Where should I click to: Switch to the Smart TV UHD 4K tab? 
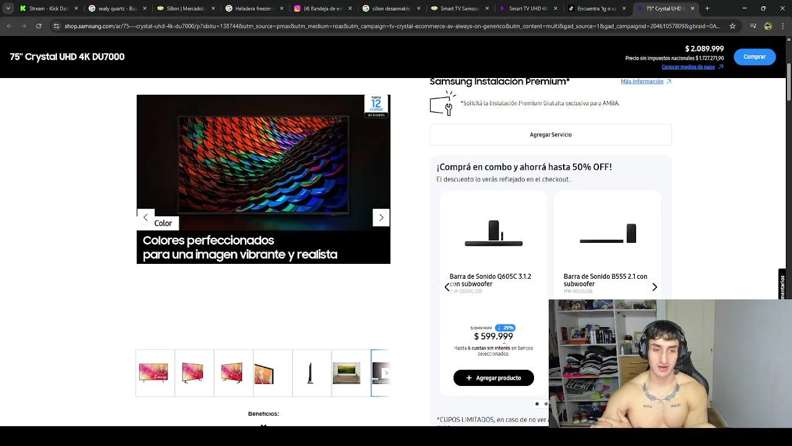[528, 9]
